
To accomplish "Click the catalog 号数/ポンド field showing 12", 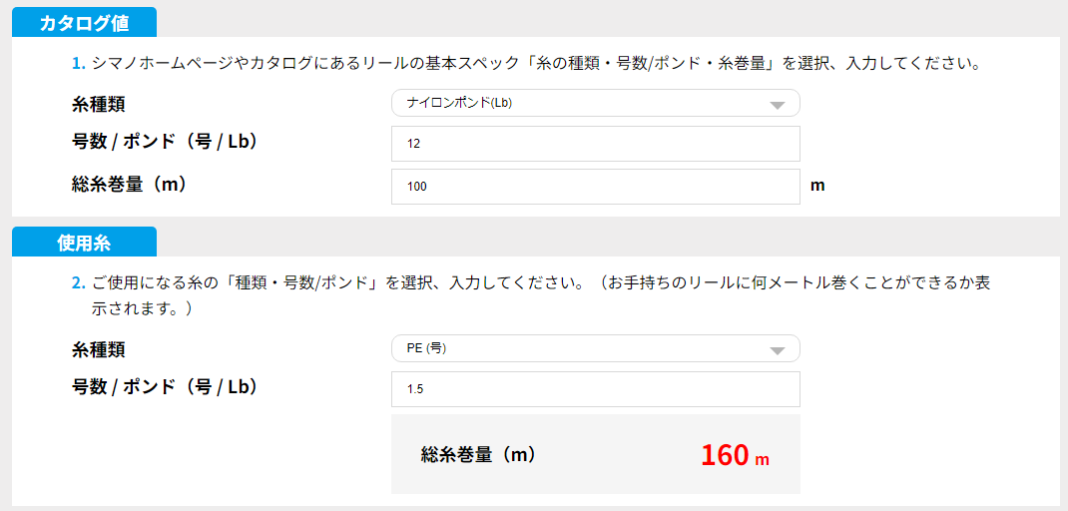I will [595, 144].
